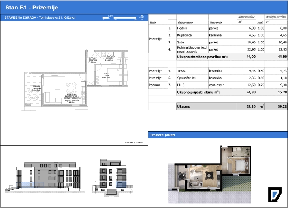Click the PM 8 coefficient '0,75'

point(261,85)
